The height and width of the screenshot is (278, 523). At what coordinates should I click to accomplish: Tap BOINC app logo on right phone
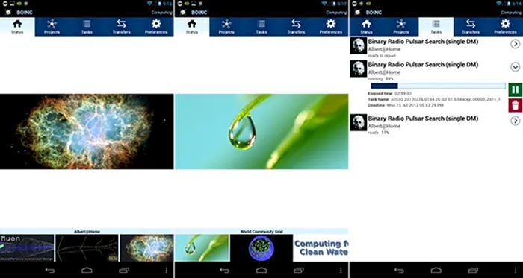pyautogui.click(x=358, y=13)
